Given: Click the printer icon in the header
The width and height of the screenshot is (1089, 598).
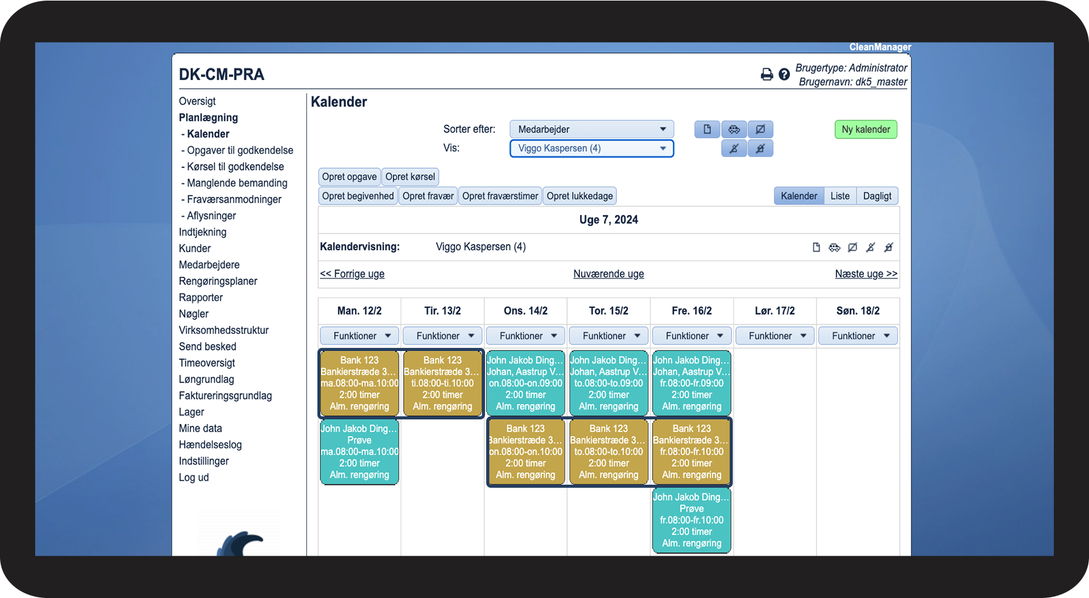Looking at the screenshot, I should click(767, 75).
